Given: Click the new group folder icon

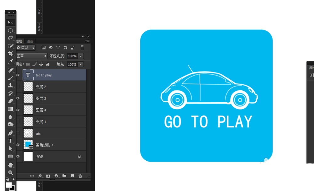Looking at the screenshot, I should pyautogui.click(x=64, y=176).
